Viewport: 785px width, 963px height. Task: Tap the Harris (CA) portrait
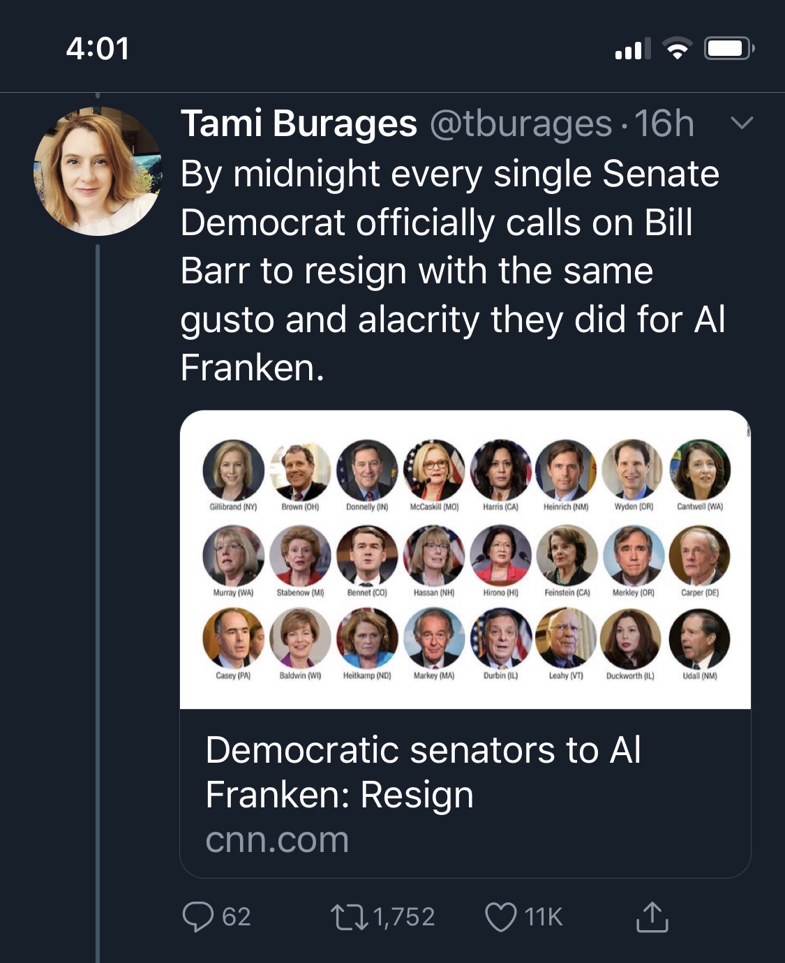(x=500, y=470)
